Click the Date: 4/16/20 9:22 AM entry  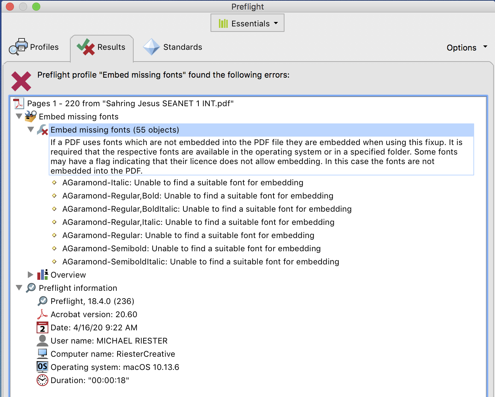click(x=94, y=327)
